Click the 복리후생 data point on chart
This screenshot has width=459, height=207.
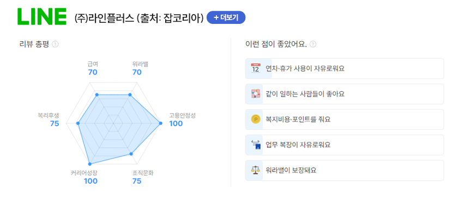coord(78,123)
